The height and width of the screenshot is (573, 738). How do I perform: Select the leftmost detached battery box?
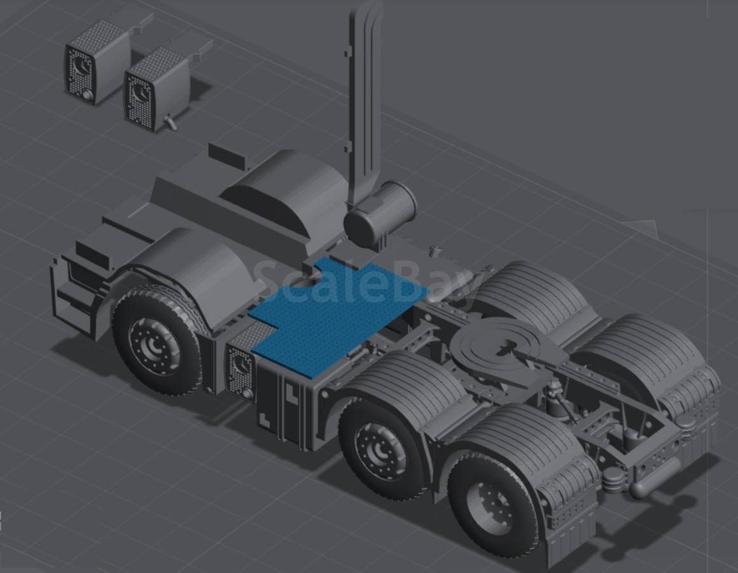coord(97,62)
